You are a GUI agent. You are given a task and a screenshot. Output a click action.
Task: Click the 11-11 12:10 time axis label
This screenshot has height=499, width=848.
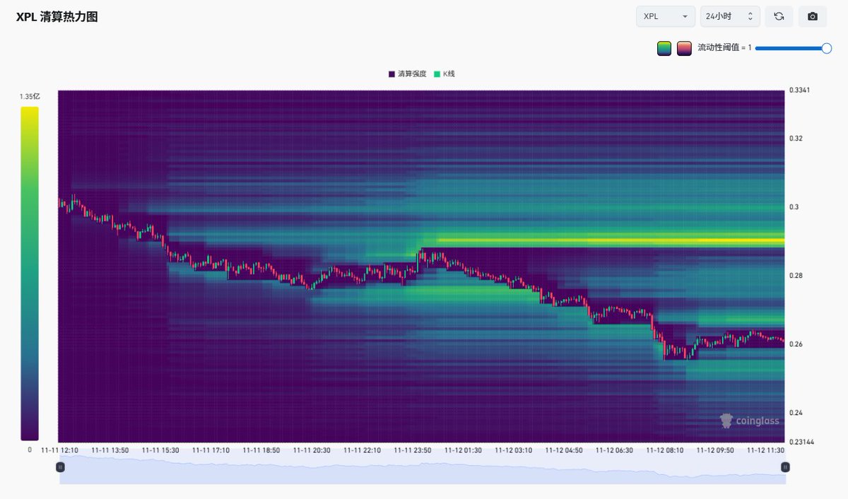coord(60,450)
